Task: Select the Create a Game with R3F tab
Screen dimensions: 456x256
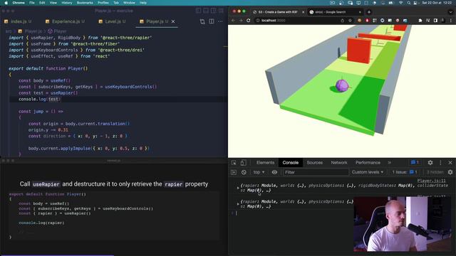Action: 278,12
